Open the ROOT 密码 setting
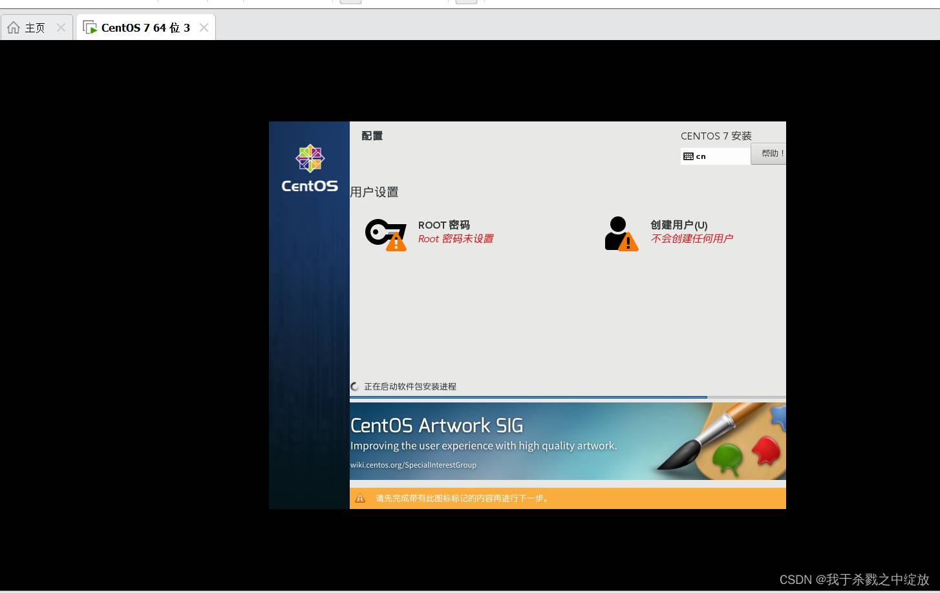The width and height of the screenshot is (940, 593). tap(443, 225)
